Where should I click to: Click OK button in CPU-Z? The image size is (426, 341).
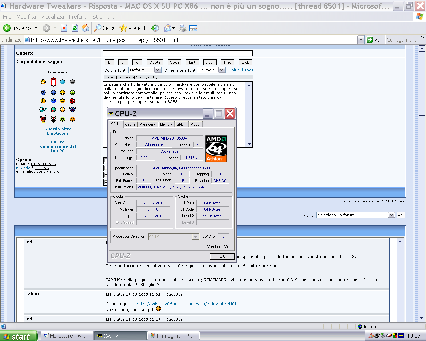222,256
